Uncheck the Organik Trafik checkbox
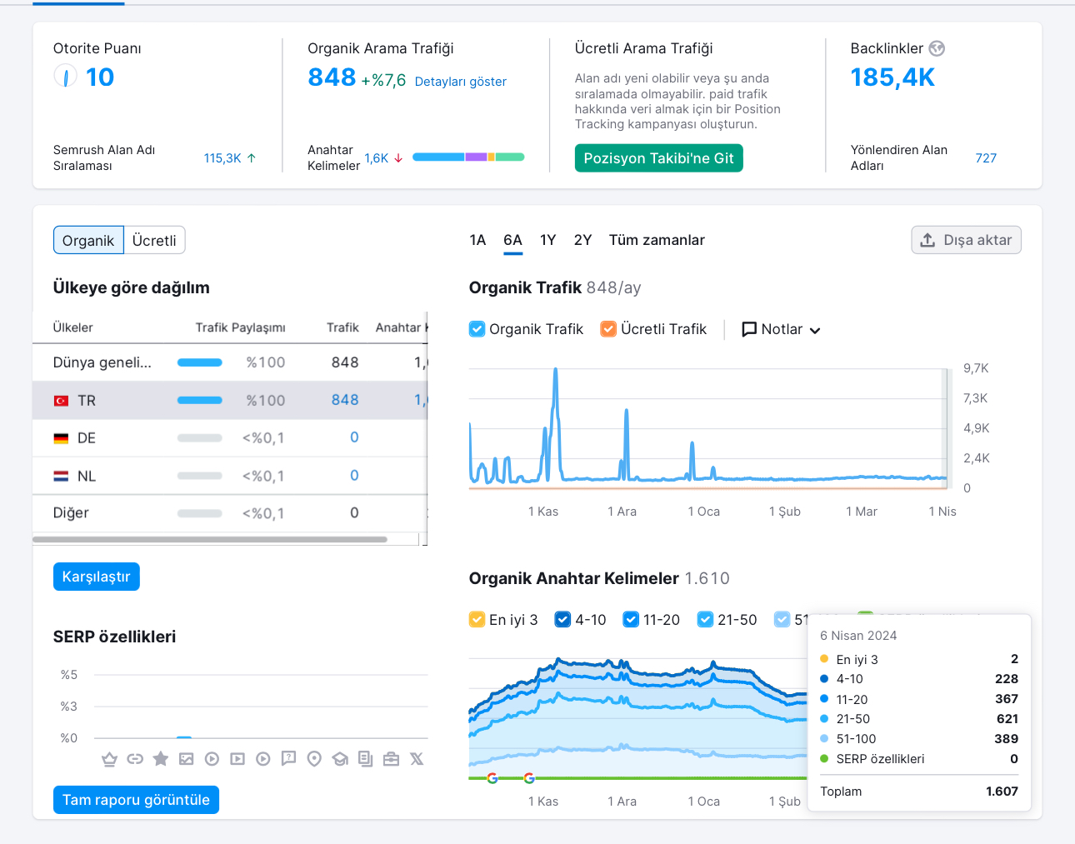Viewport: 1075px width, 844px height. tap(477, 329)
